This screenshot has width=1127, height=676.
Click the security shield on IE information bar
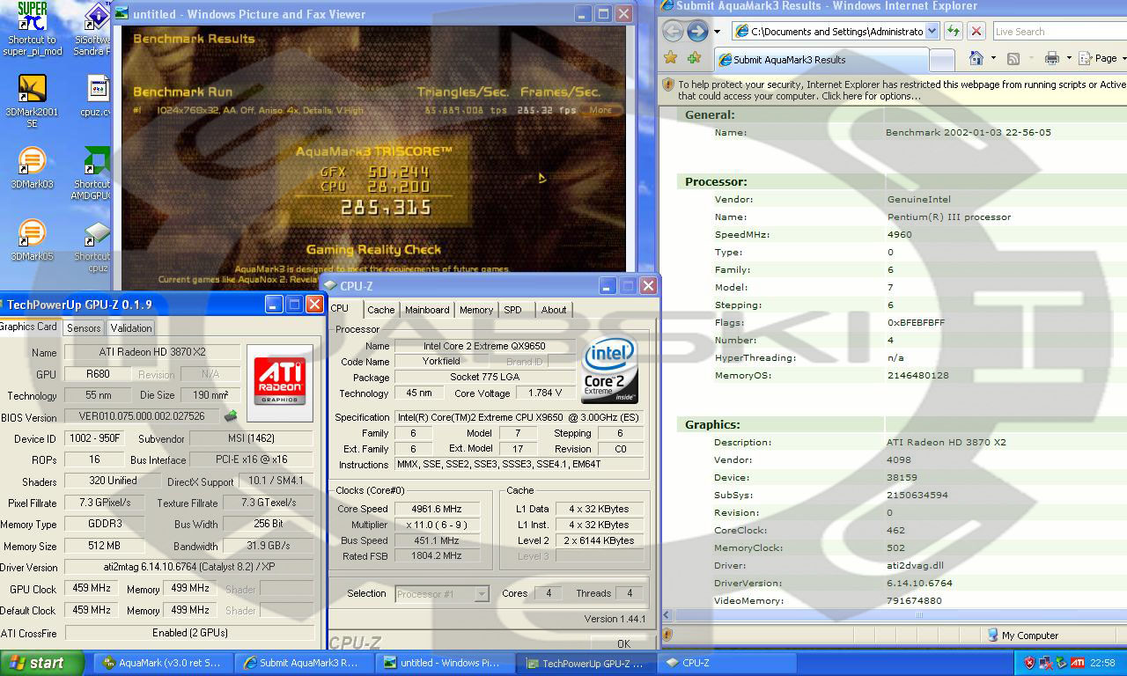point(669,85)
